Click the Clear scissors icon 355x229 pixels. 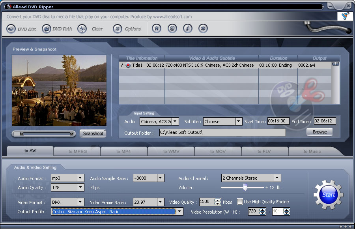(x=82, y=29)
